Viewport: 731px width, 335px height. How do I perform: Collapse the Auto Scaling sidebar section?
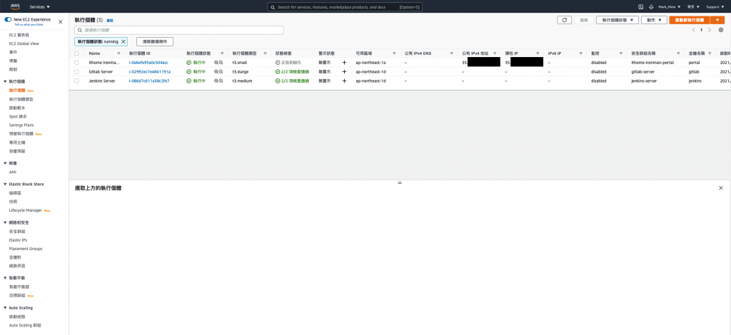click(5, 308)
